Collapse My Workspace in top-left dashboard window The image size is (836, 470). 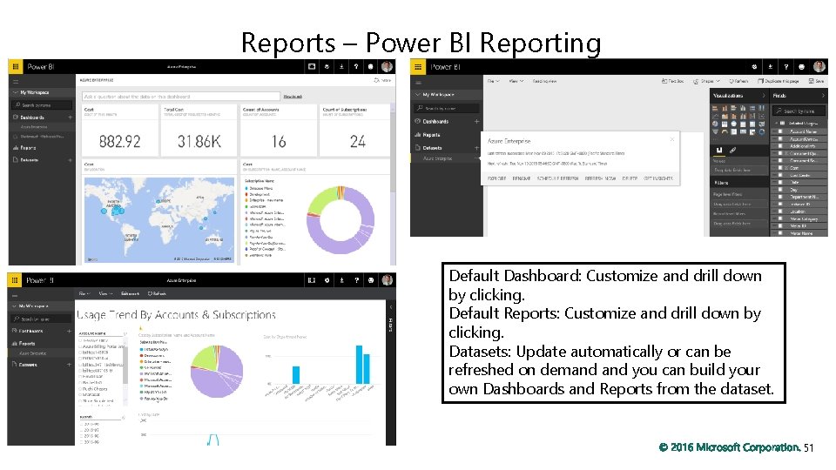[15, 92]
